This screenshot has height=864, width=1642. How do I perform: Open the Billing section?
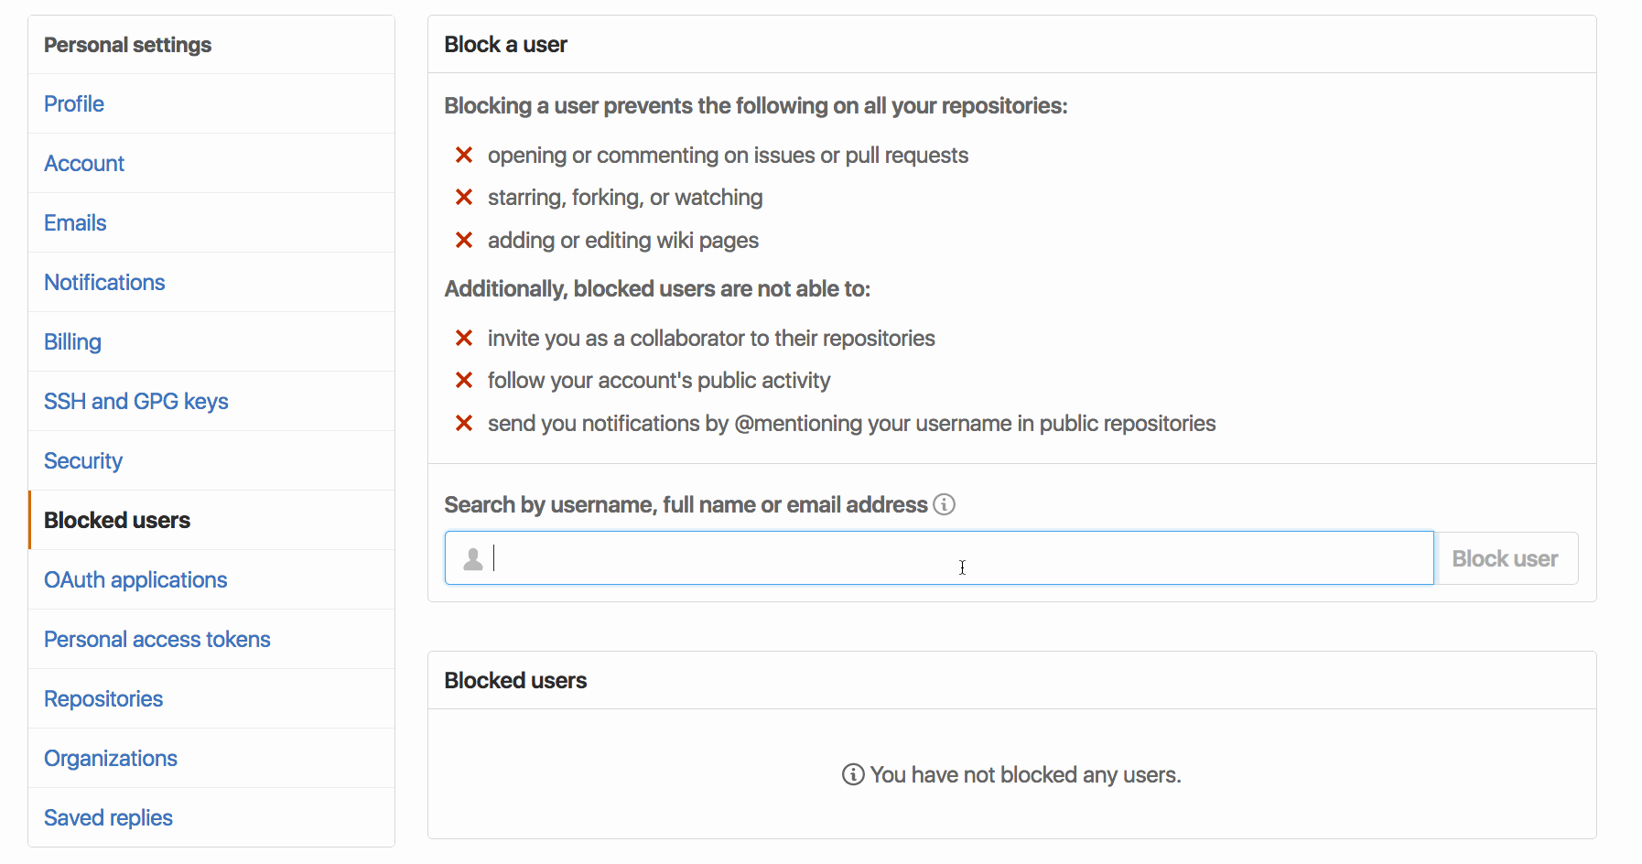[x=72, y=341]
